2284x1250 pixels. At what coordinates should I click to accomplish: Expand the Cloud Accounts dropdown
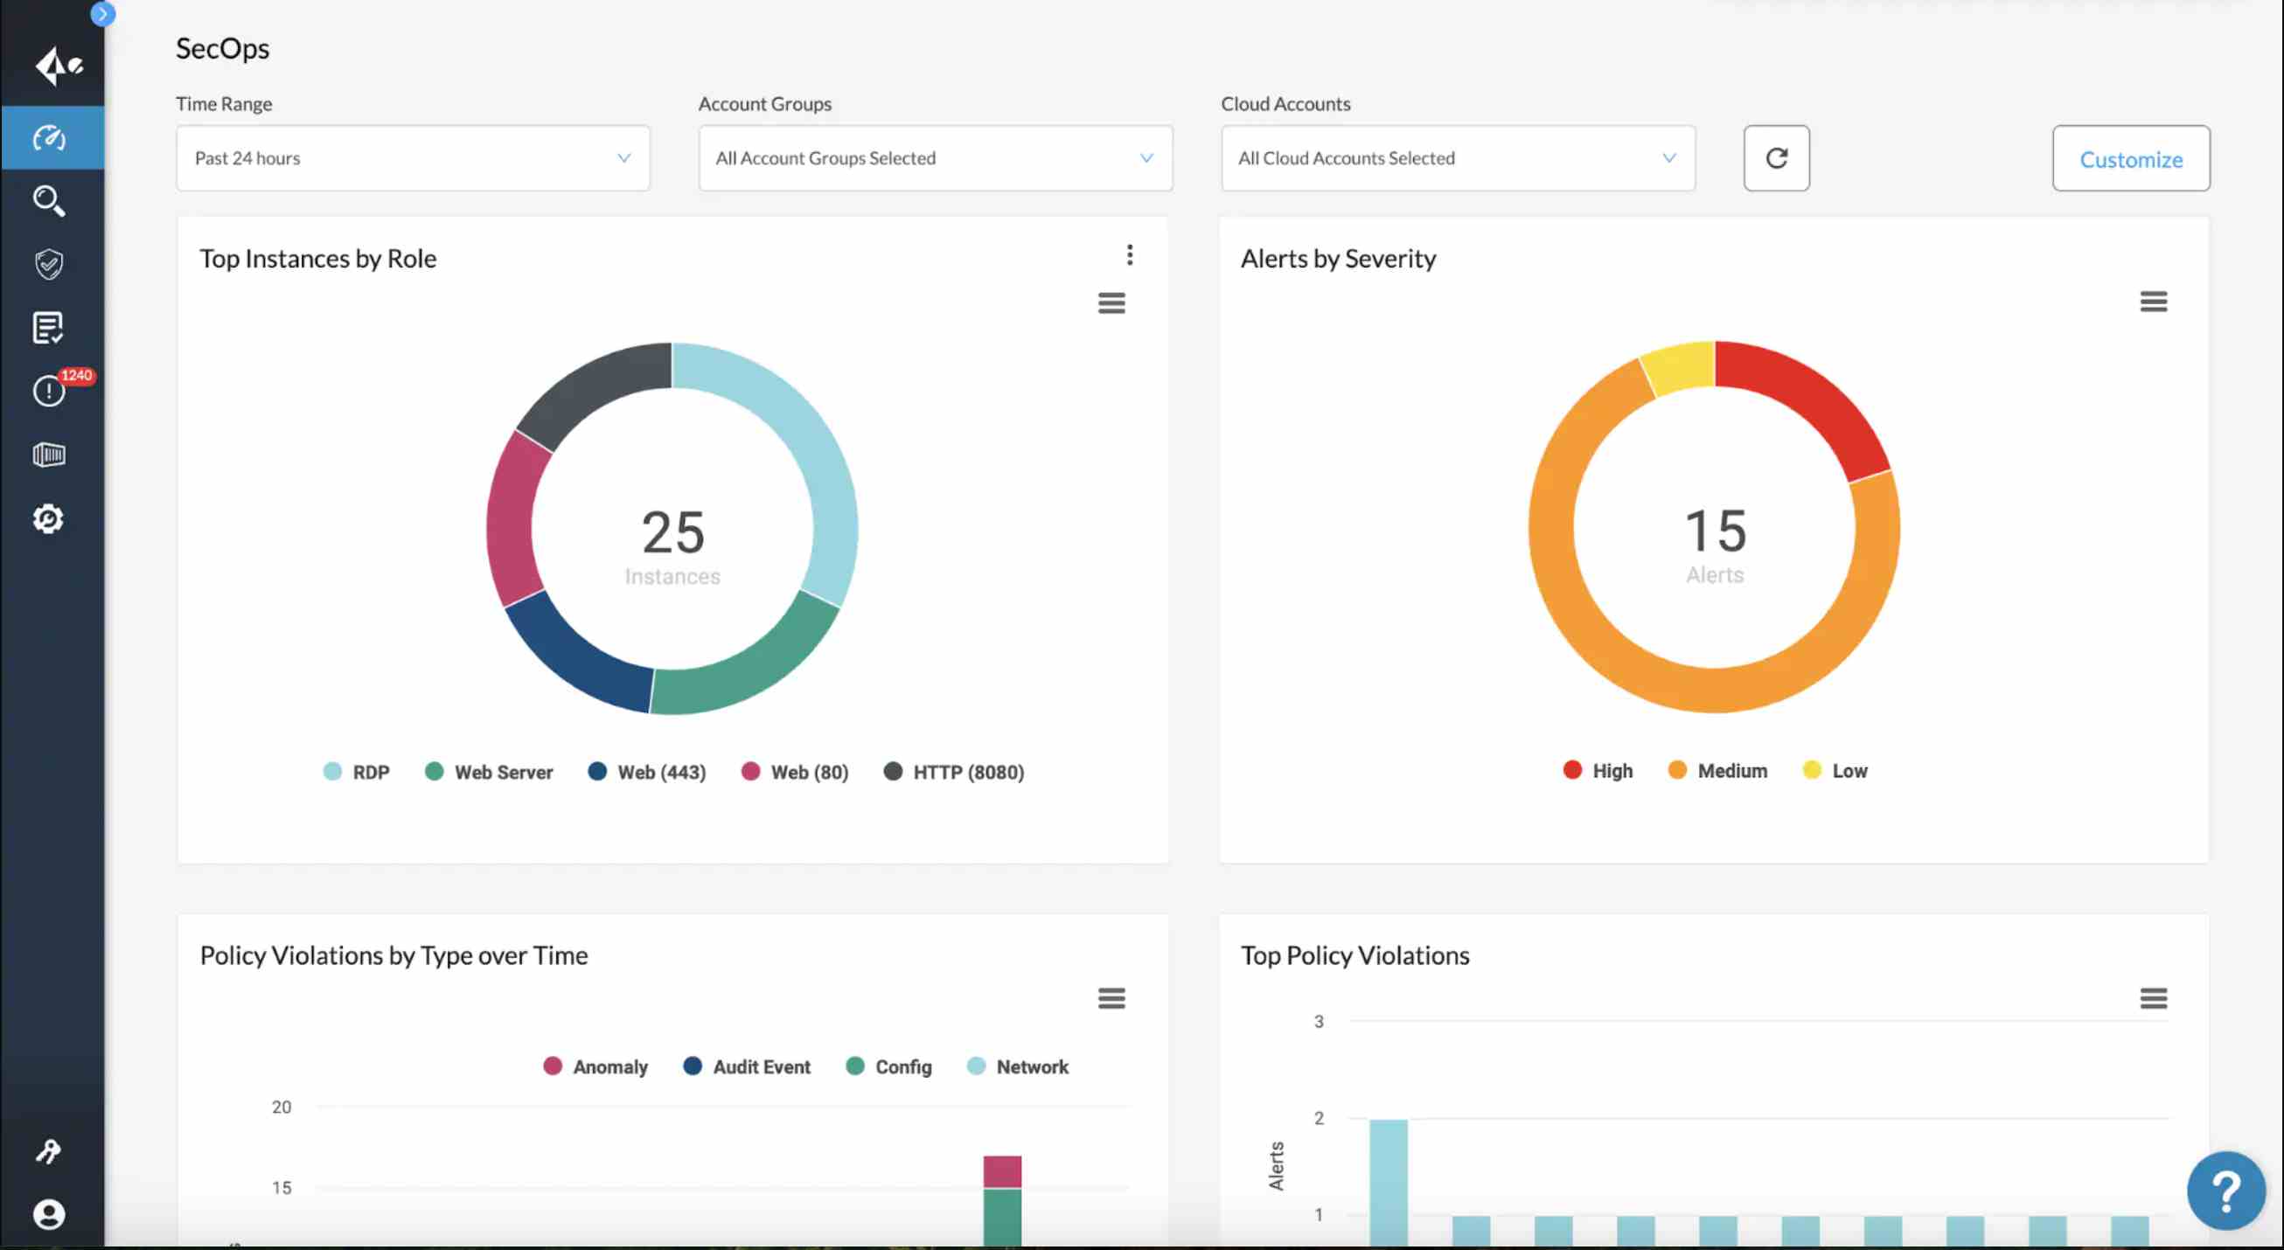tap(1457, 158)
